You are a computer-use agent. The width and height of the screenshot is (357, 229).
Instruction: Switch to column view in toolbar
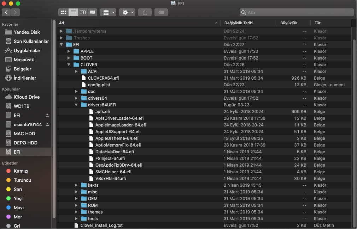(83, 12)
